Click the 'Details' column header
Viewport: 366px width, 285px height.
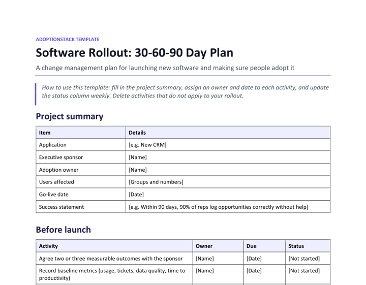click(228, 133)
